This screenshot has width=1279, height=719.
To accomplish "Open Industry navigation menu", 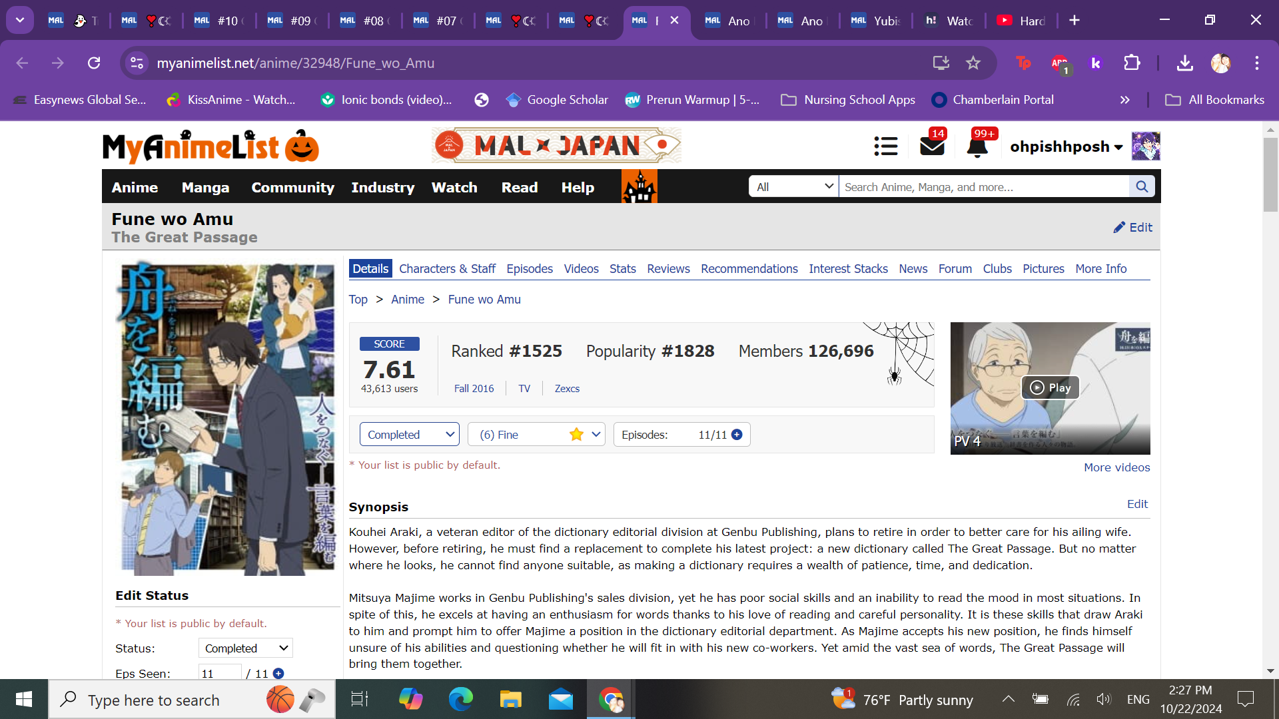I will [382, 187].
